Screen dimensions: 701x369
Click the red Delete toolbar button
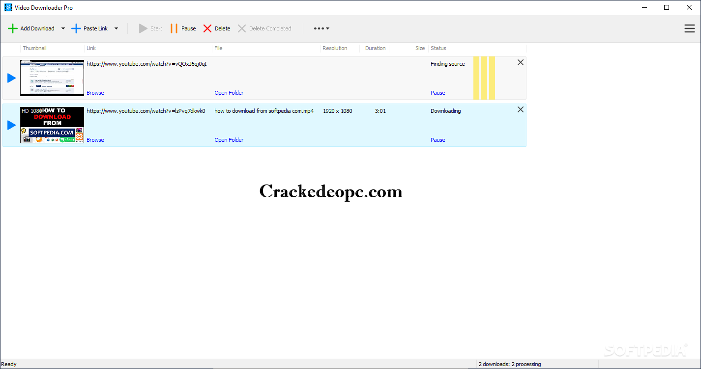pos(217,28)
